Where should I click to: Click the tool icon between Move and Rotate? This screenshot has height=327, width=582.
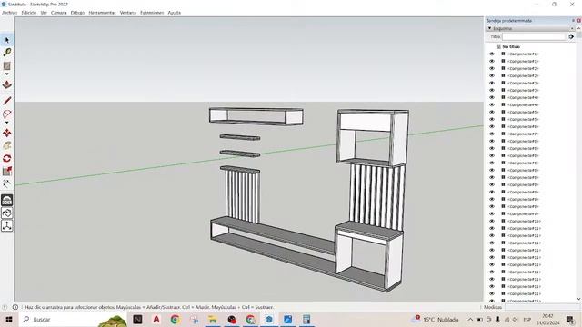click(x=6, y=145)
